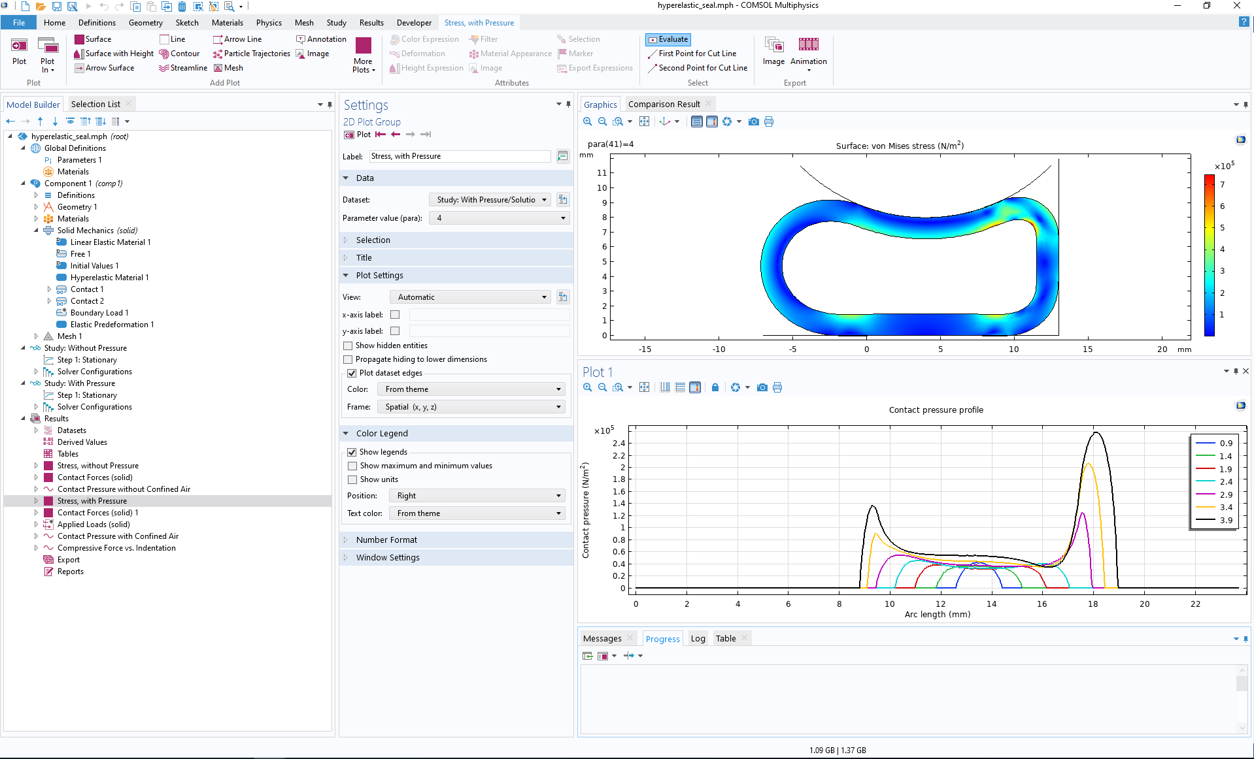
Task: Print the Contact pressure profile plot
Action: point(777,387)
